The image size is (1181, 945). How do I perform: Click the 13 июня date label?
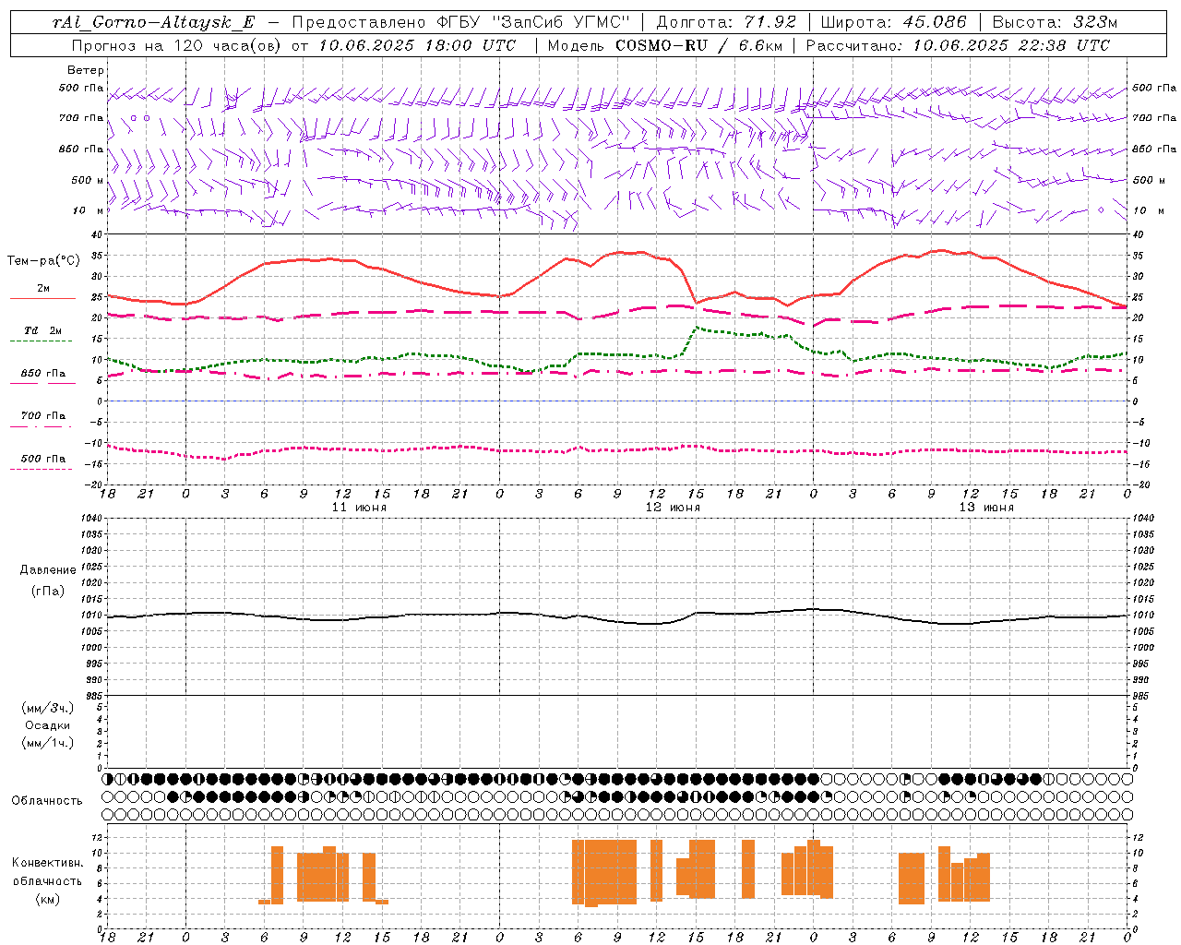[986, 508]
